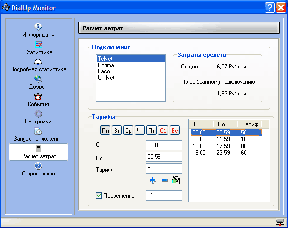Toggle the Пт day button
Image resolution: width=288 pixels, height=228 pixels.
(152, 130)
